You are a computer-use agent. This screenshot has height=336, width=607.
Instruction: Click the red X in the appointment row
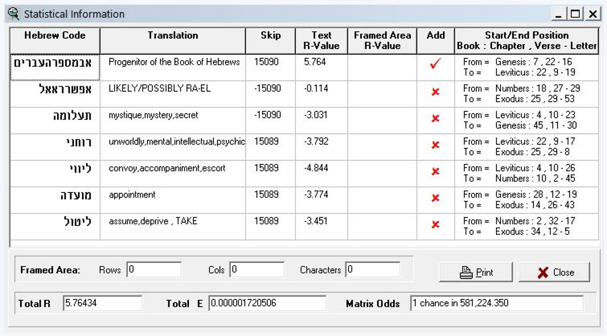tap(435, 198)
